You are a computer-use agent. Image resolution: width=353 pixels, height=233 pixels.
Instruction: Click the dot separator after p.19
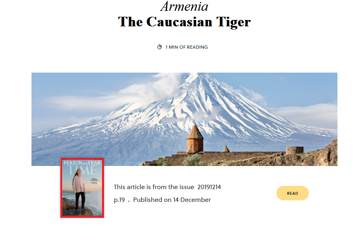tap(129, 201)
